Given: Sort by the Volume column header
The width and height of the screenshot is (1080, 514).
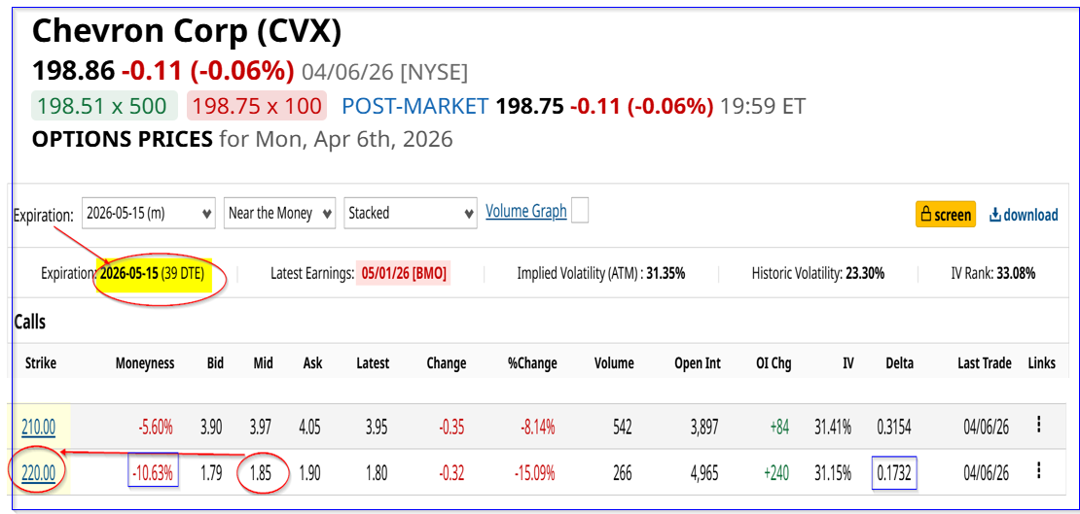Looking at the screenshot, I should [614, 363].
